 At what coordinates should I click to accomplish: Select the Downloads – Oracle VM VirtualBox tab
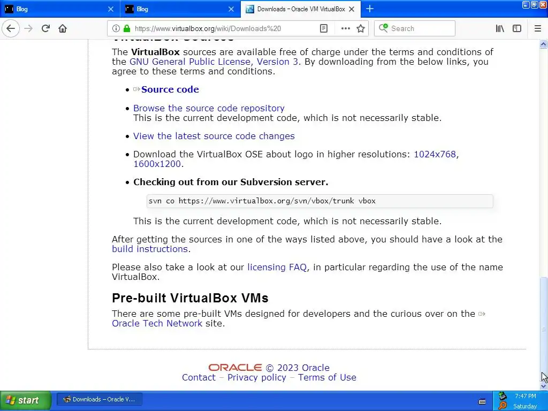pyautogui.click(x=301, y=9)
